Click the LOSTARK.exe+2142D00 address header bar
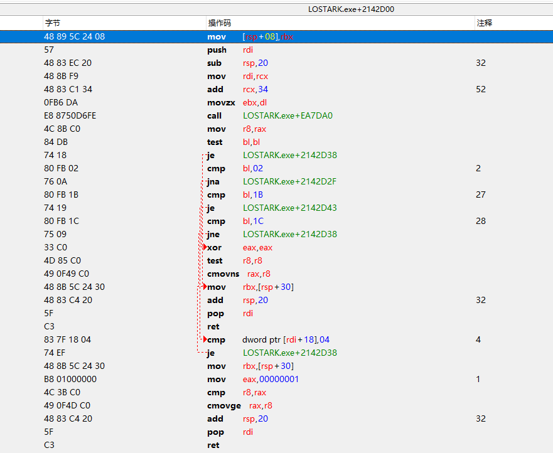 (x=276, y=9)
